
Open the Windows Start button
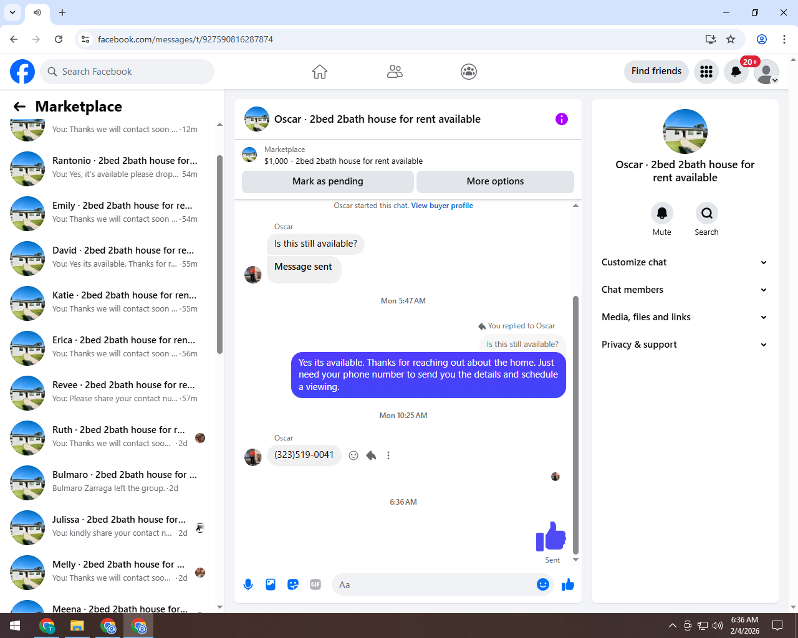[15, 626]
